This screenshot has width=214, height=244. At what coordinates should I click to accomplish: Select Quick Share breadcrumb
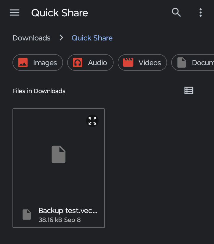(x=92, y=38)
